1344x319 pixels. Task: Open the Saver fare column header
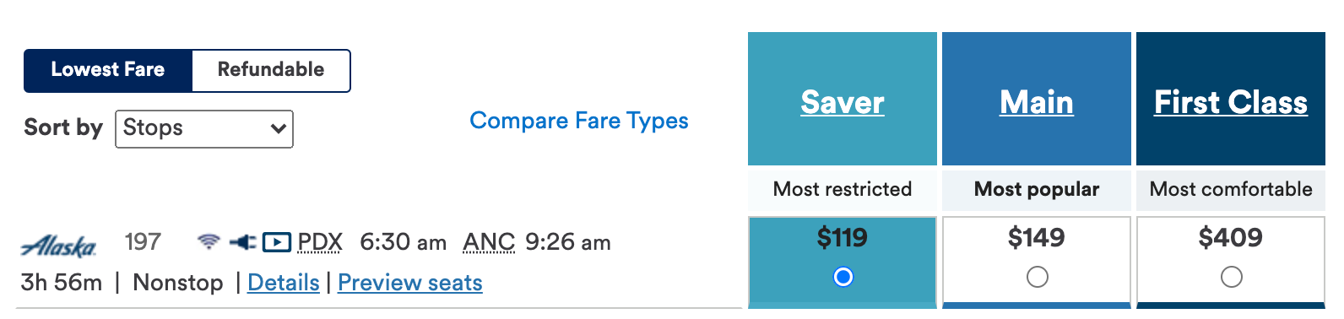click(x=843, y=102)
